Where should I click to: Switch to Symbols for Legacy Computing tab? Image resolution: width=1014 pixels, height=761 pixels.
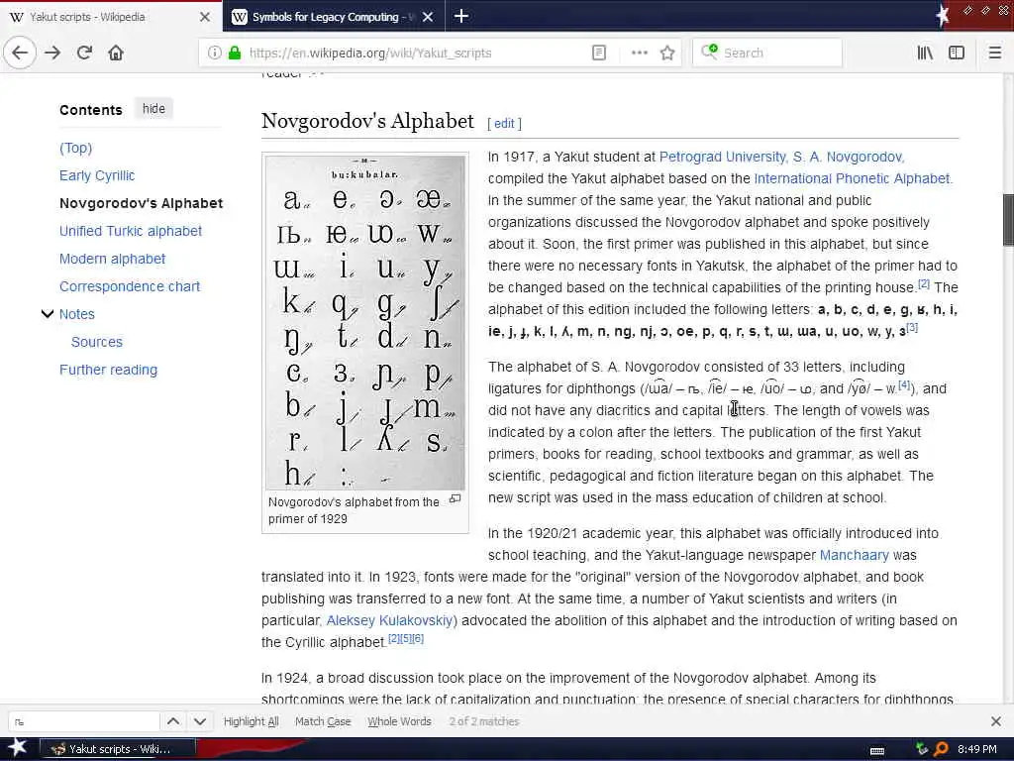click(325, 17)
